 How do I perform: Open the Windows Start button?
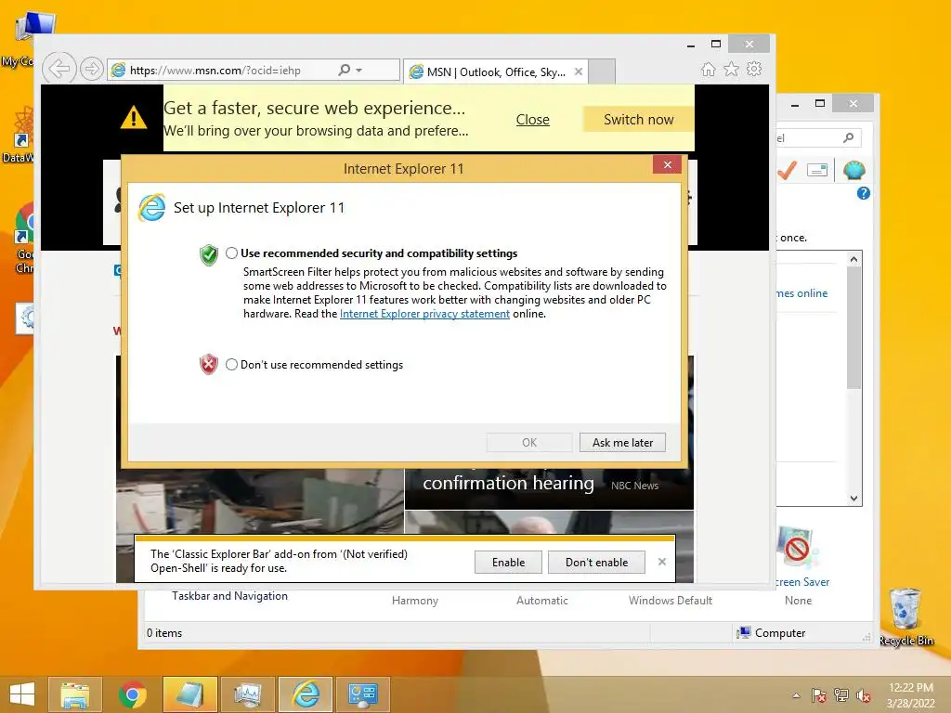tap(22, 694)
